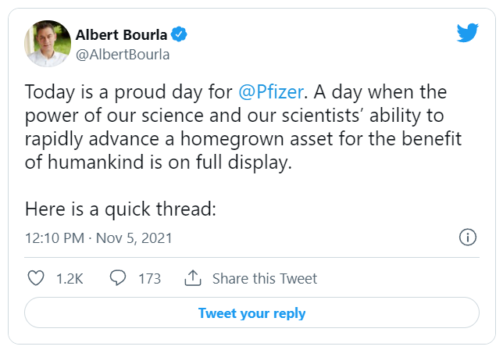This screenshot has height=350, width=503.
Task: Click the share upload arrow icon
Action: pos(193,278)
